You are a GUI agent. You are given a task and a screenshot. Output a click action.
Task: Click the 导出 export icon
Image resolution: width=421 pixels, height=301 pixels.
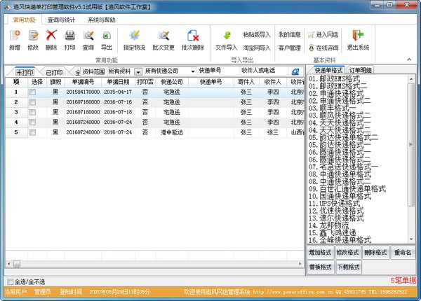pyautogui.click(x=107, y=35)
